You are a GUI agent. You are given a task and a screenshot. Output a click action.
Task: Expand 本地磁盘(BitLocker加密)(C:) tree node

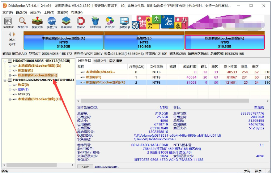[x=10, y=99]
